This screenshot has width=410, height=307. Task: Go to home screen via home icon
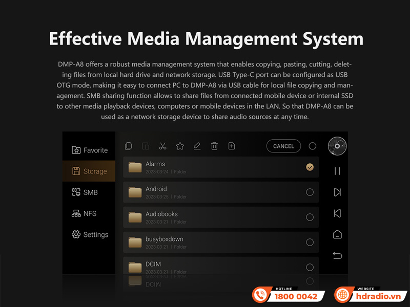click(337, 234)
